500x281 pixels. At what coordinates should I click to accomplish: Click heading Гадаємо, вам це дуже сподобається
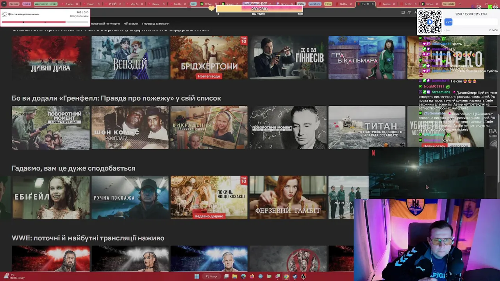tap(73, 168)
